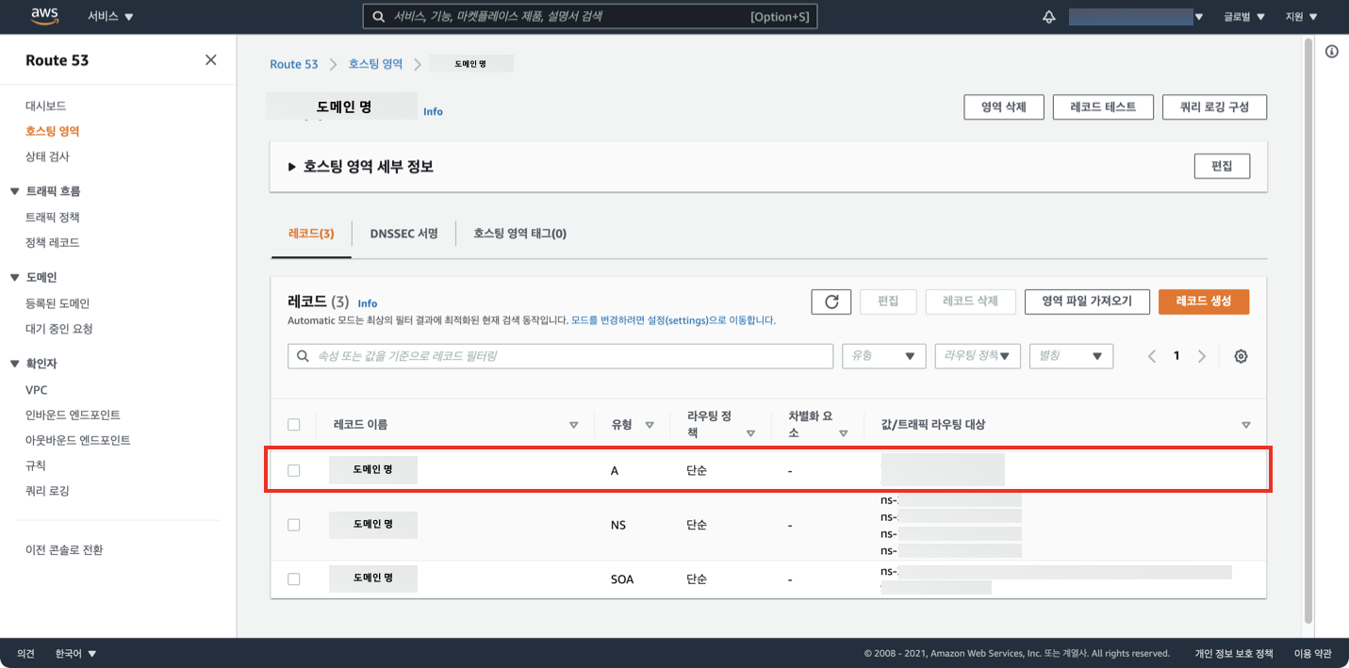This screenshot has width=1349, height=668.
Task: Select all records header checkbox
Action: tap(294, 425)
